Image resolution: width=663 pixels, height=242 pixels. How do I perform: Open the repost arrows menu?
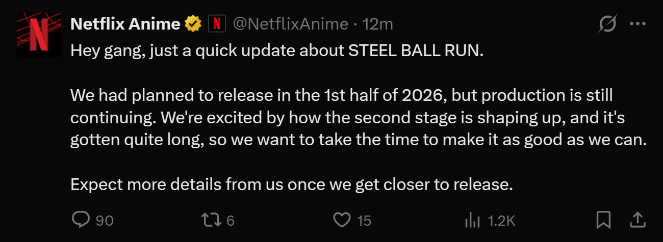(x=210, y=220)
